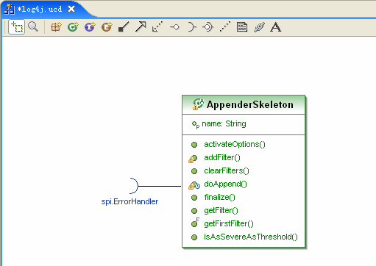Select the note tool icon
Screen dimensions: 376x266
click(242, 27)
